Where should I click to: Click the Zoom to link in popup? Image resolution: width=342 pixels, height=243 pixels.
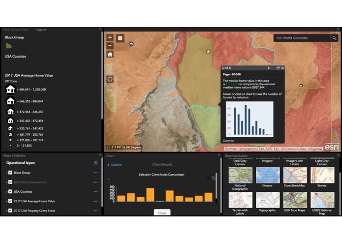click(228, 141)
